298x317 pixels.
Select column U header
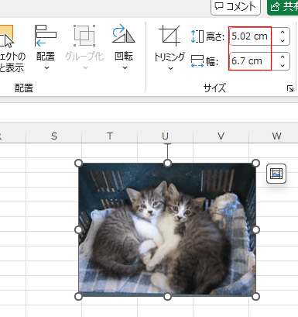pyautogui.click(x=166, y=136)
